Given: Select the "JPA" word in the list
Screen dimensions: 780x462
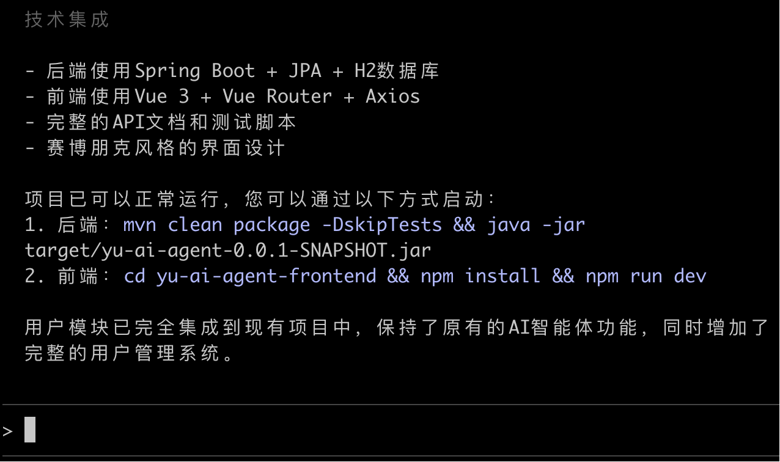Looking at the screenshot, I should [304, 71].
